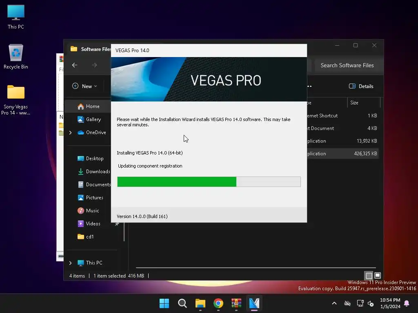Show hidden system tray icons
The image size is (418, 313).
[x=334, y=303]
